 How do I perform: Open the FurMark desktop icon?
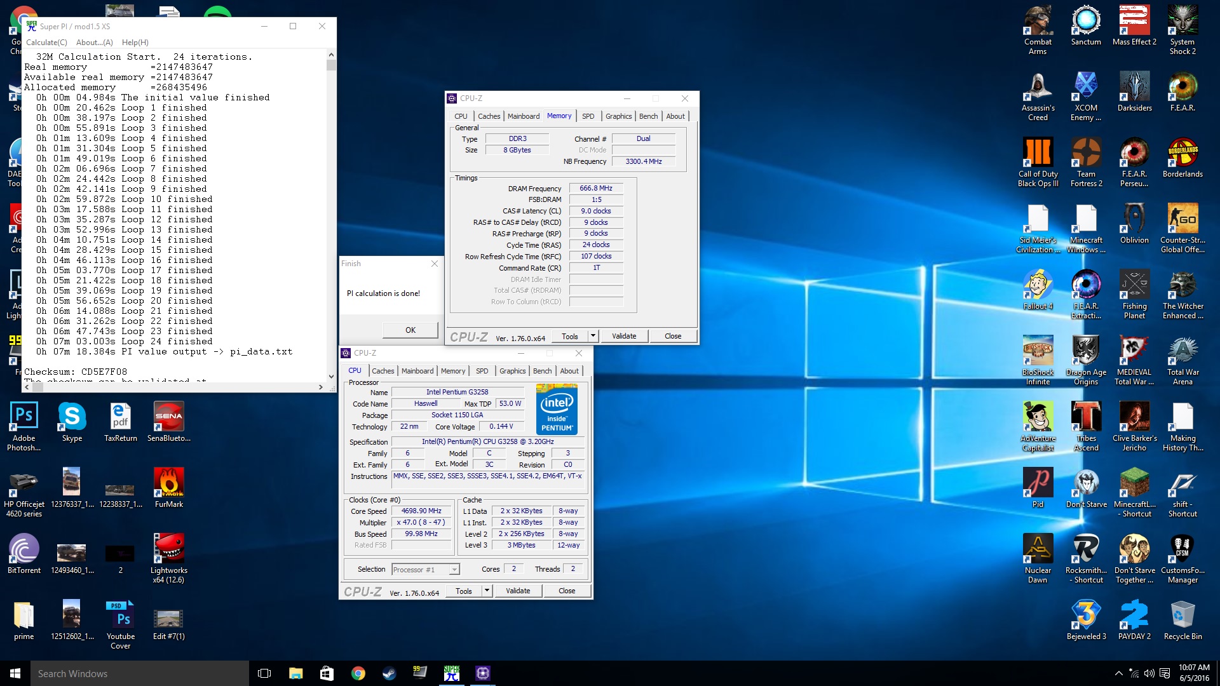tap(168, 488)
